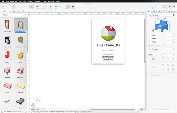Select the TV Set Stand item
Screen dimensions: 177x113
tap(7, 41)
